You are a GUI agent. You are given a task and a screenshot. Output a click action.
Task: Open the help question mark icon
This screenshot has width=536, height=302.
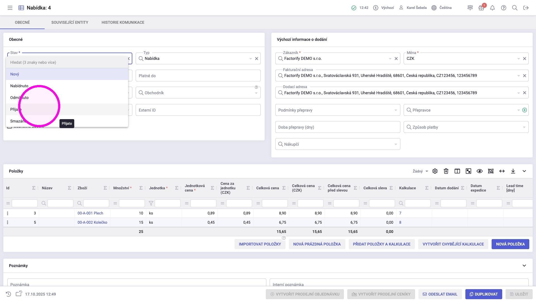(x=504, y=8)
